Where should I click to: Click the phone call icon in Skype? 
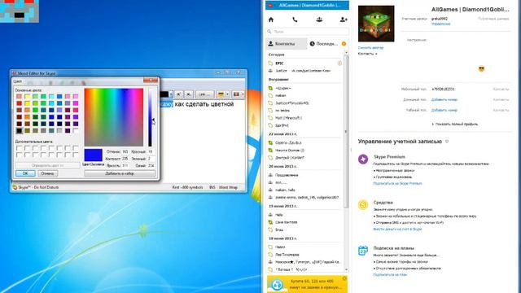295,20
